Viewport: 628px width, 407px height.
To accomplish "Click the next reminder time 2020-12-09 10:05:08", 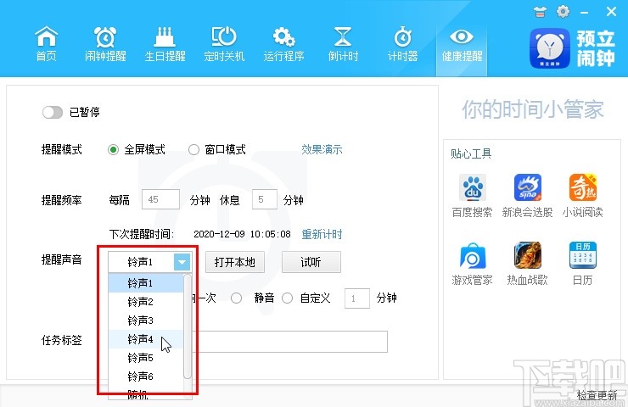I will (242, 234).
